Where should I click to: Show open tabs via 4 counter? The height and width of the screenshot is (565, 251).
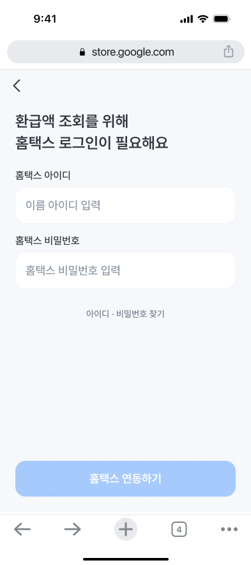coord(179,529)
